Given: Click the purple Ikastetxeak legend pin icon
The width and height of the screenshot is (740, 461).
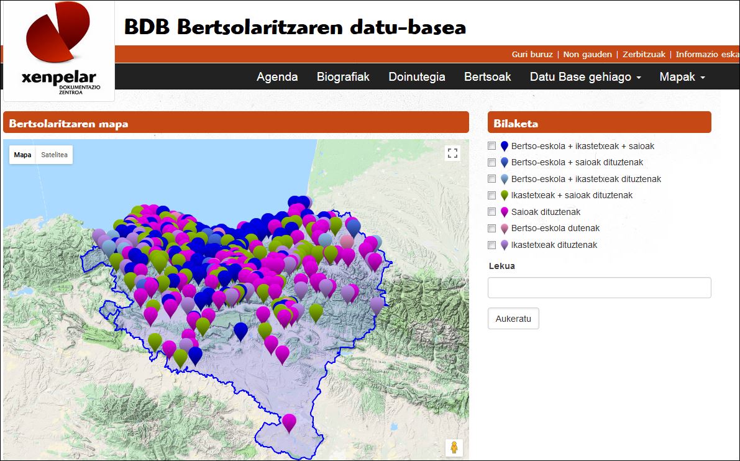Looking at the screenshot, I should click(505, 245).
